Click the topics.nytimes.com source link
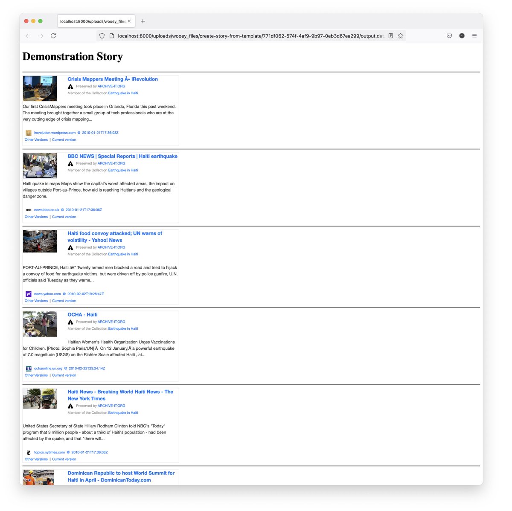 (x=49, y=453)
